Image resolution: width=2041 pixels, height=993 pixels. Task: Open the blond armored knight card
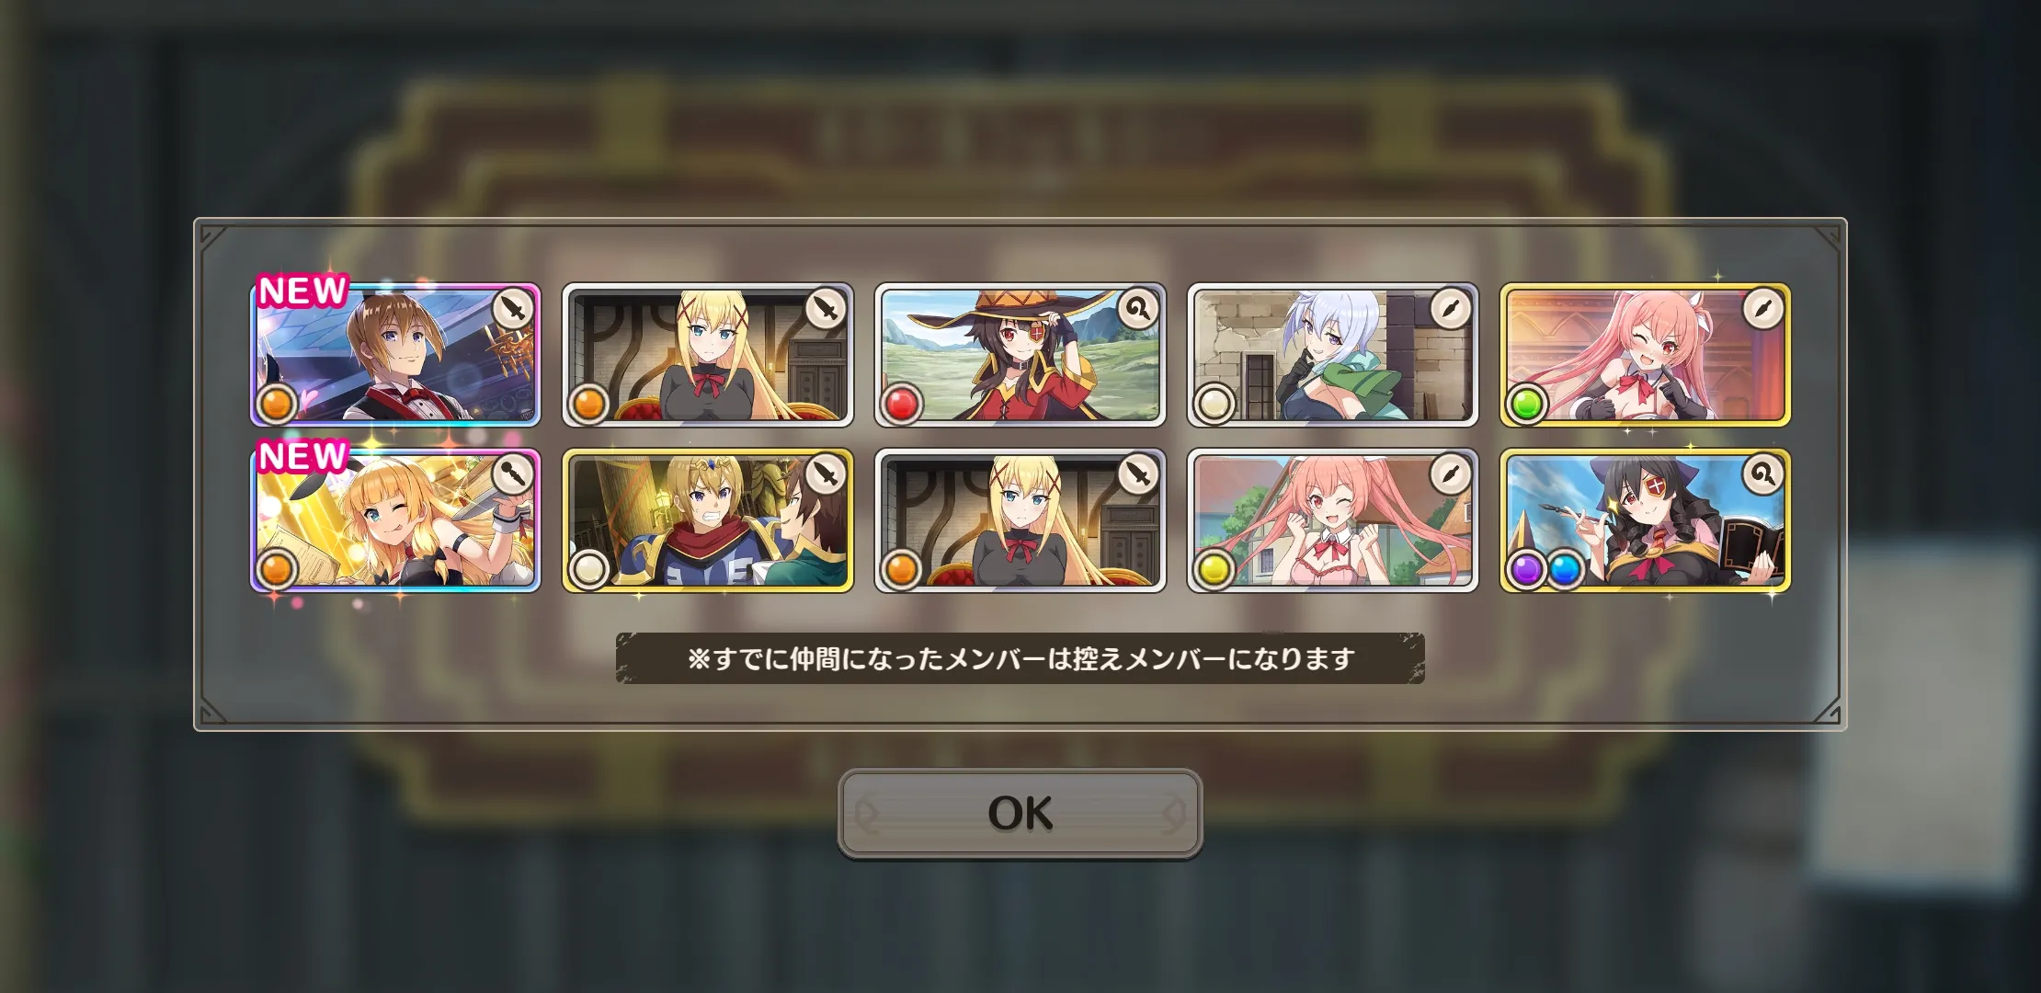pyautogui.click(x=707, y=520)
